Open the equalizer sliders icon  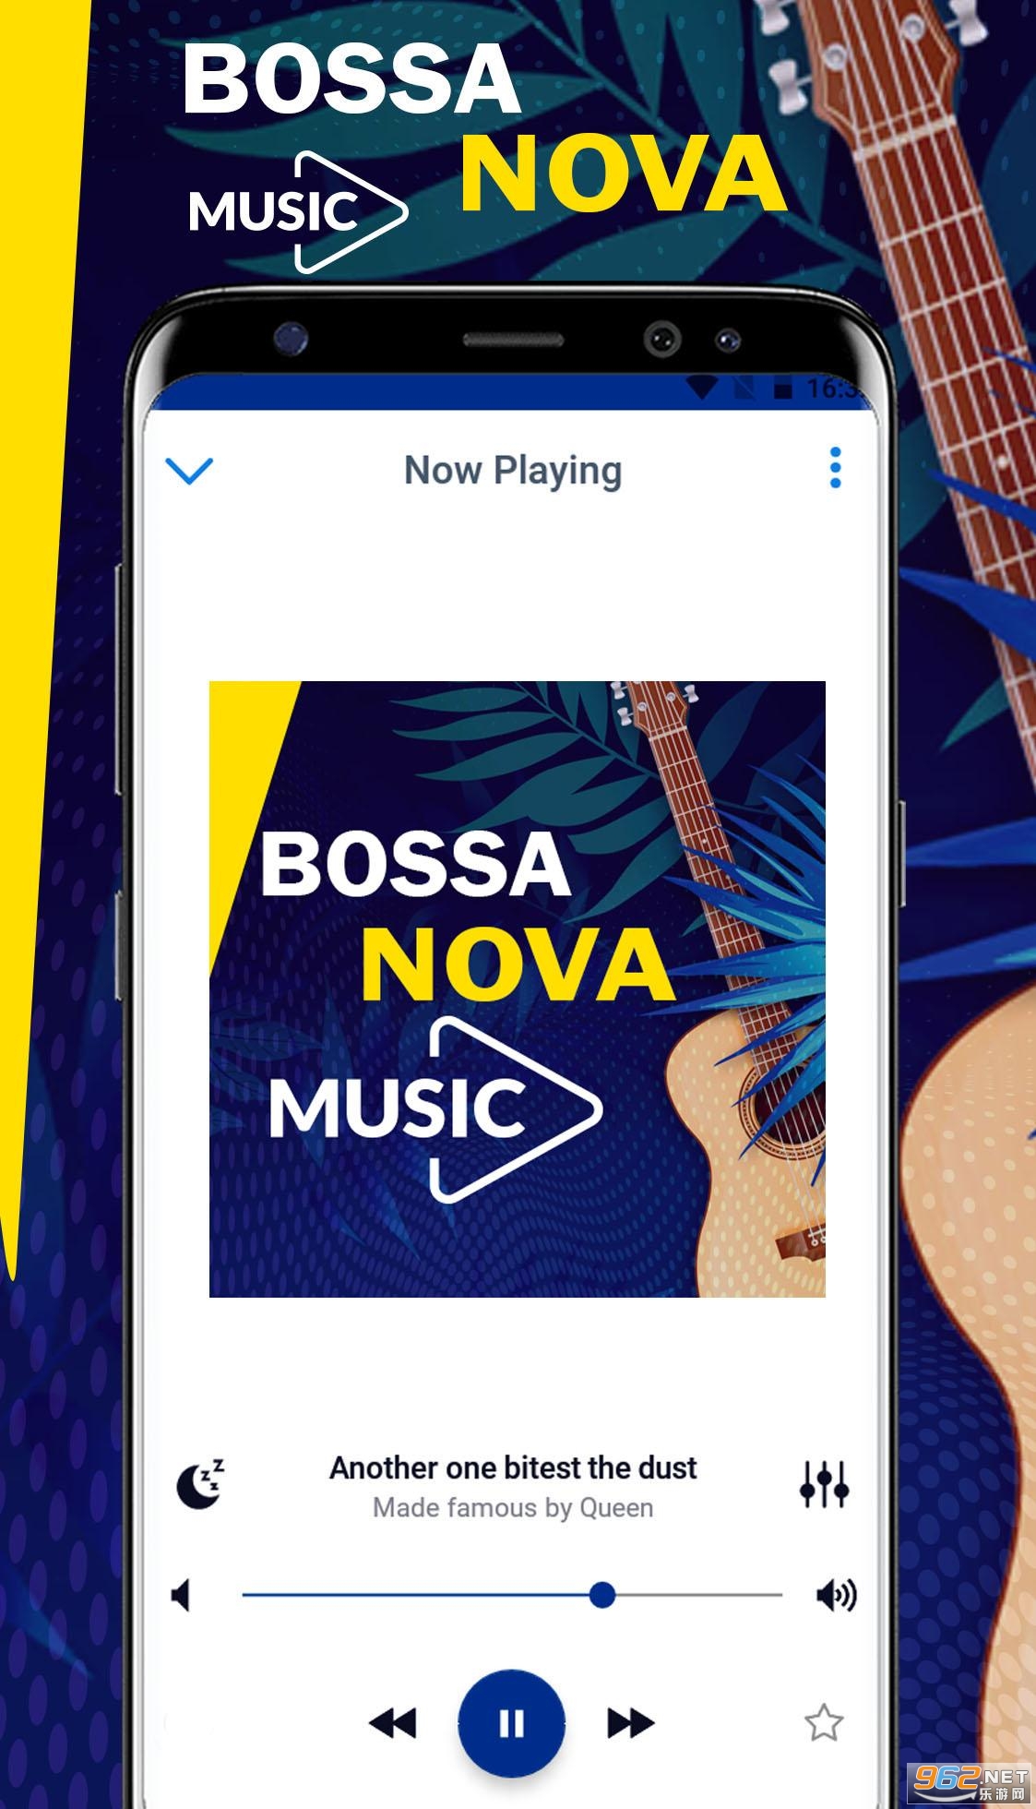point(824,1484)
